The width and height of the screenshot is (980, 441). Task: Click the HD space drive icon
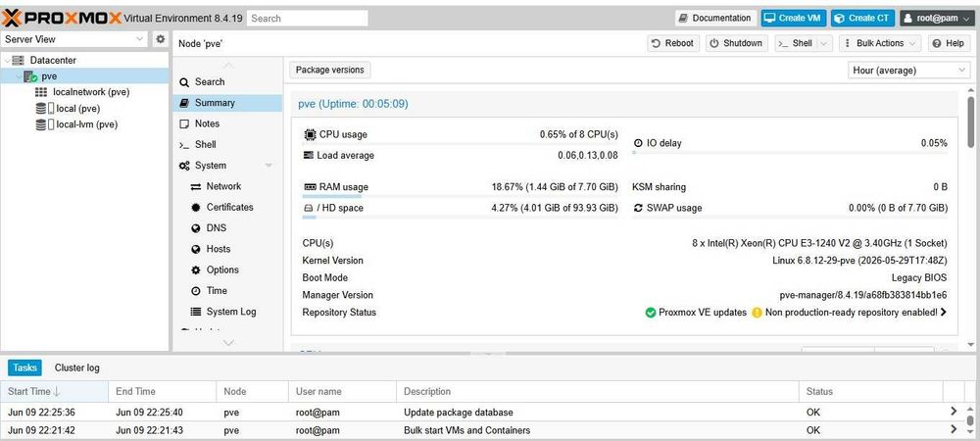pyautogui.click(x=308, y=208)
